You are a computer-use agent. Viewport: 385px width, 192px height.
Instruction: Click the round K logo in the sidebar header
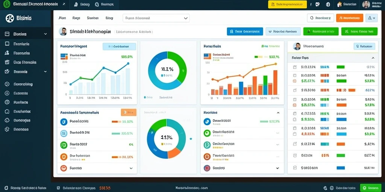click(x=9, y=18)
